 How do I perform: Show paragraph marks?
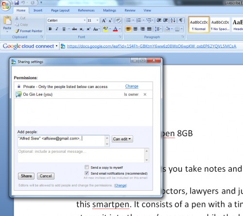181,20
